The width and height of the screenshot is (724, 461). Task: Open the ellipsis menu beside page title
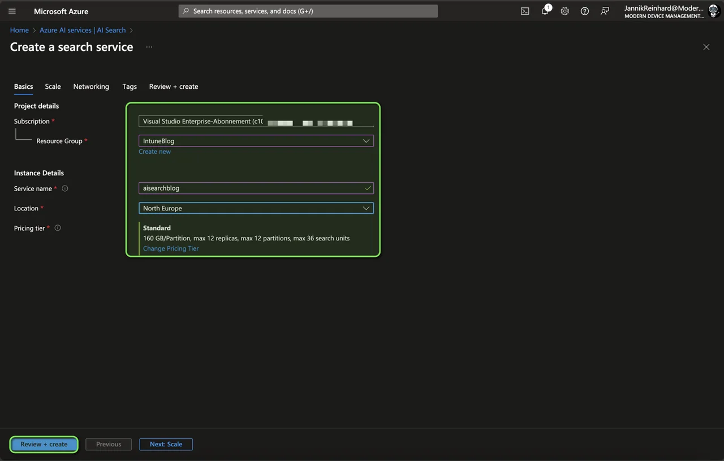pos(149,47)
